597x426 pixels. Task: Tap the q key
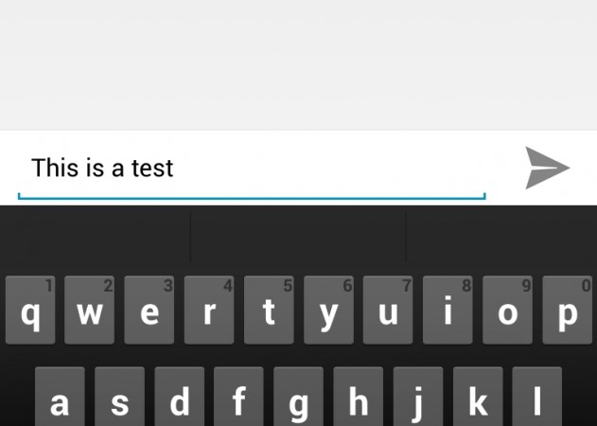pos(30,311)
